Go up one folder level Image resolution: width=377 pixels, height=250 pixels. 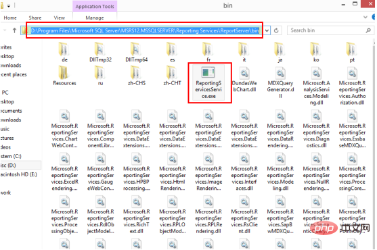coord(14,30)
